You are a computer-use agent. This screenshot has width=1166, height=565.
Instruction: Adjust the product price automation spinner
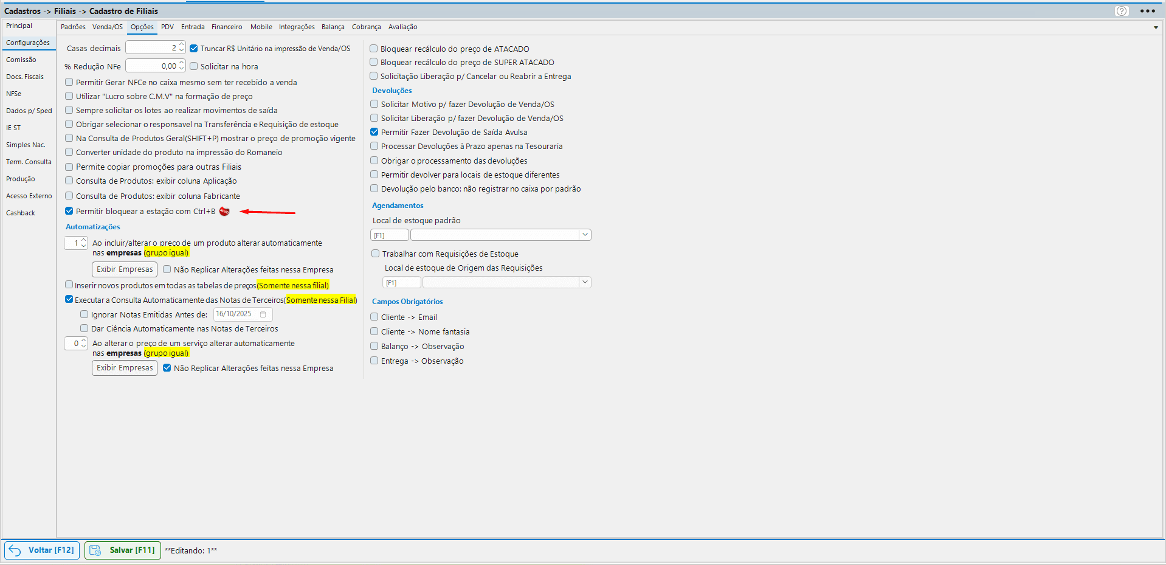[x=83, y=243]
